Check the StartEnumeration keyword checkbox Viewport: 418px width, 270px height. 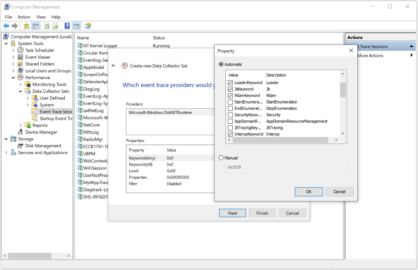(x=230, y=102)
